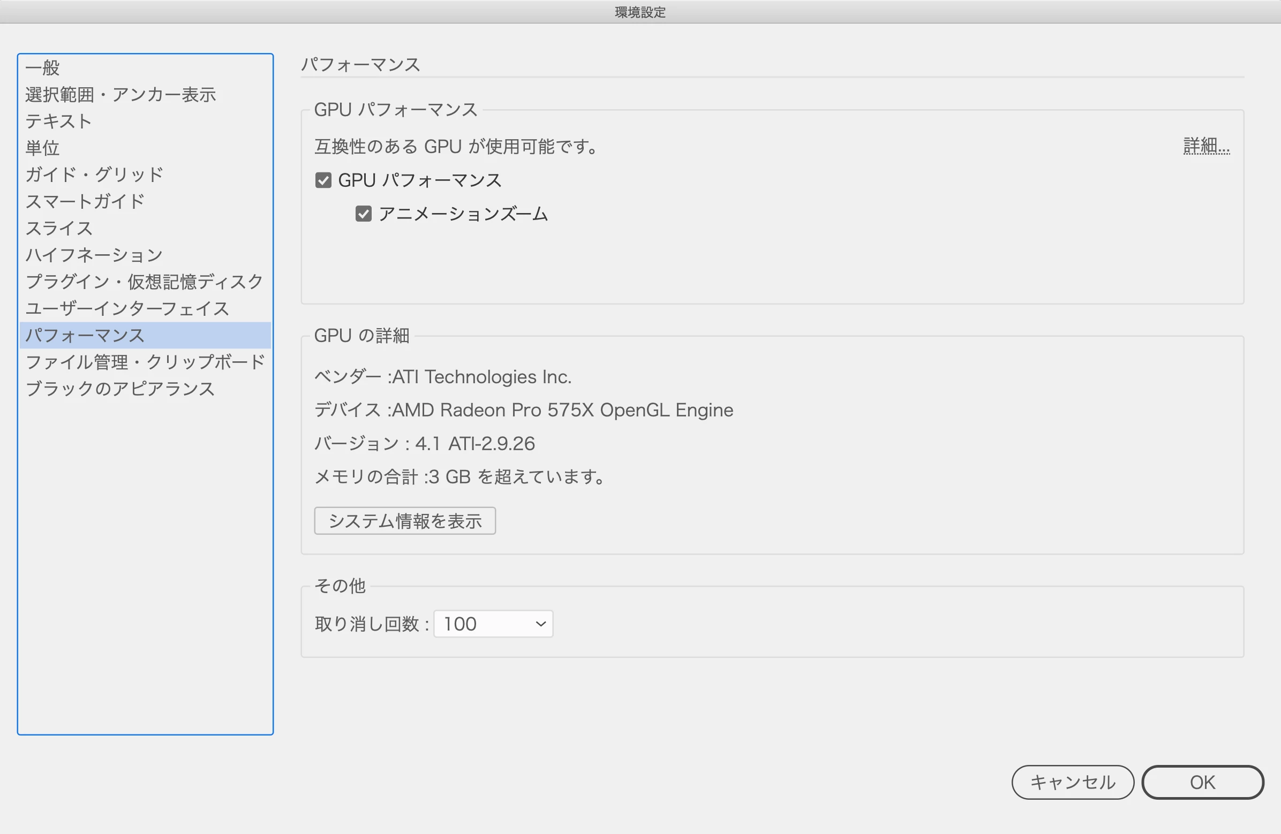
Task: Select ブラックのアピアランス category
Action: tap(120, 389)
